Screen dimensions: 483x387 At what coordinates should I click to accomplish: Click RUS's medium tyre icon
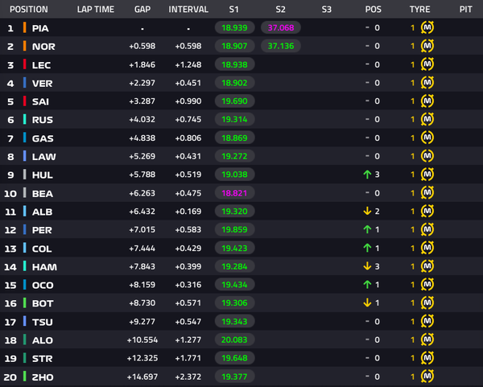(x=427, y=119)
